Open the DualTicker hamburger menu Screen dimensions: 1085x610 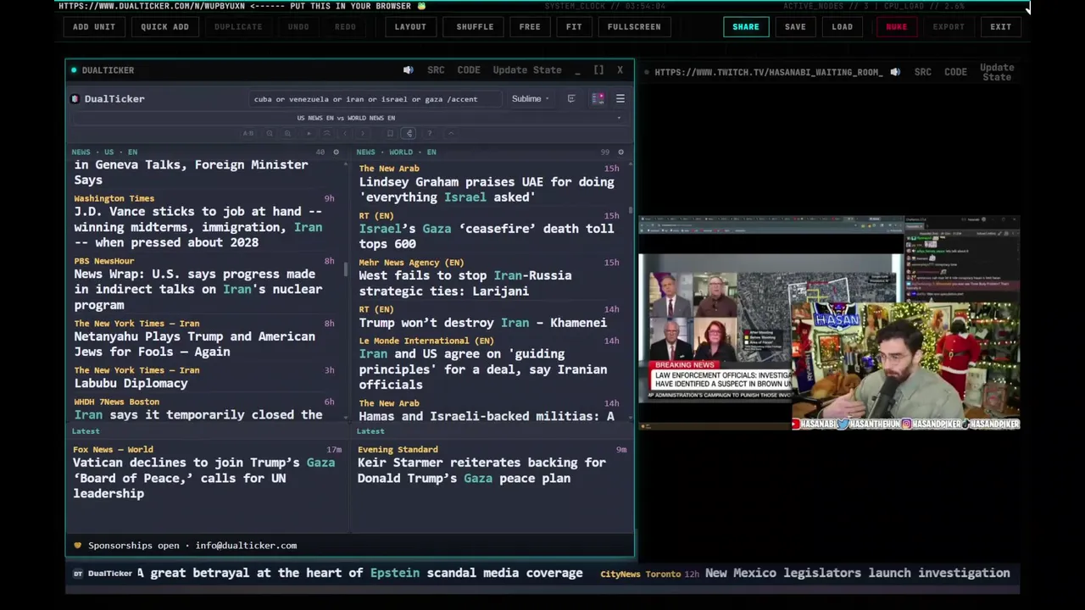(x=620, y=99)
